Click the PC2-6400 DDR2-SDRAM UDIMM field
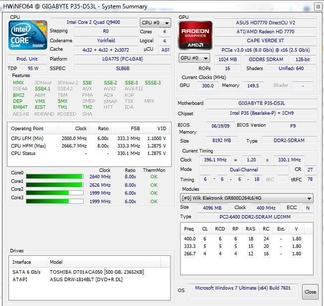The image size is (324, 306). point(255,217)
